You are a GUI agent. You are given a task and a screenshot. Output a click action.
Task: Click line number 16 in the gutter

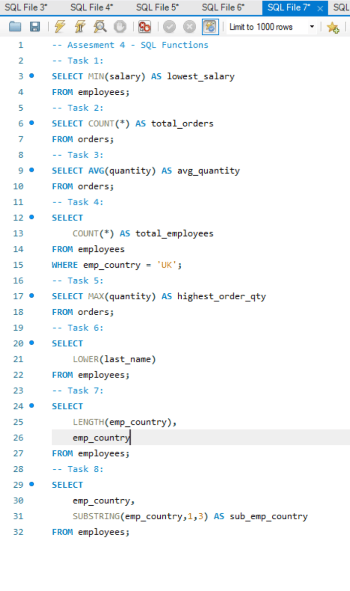(x=18, y=281)
